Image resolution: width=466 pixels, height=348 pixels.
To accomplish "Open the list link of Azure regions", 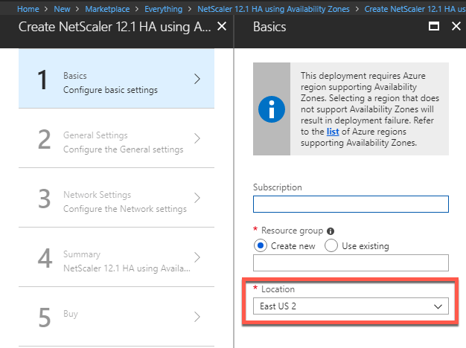I will (x=333, y=132).
